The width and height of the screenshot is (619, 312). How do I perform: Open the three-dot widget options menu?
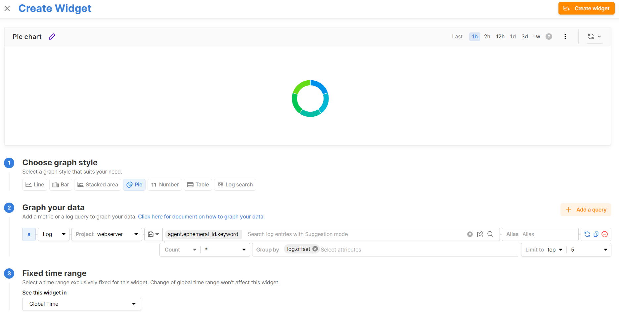(565, 37)
